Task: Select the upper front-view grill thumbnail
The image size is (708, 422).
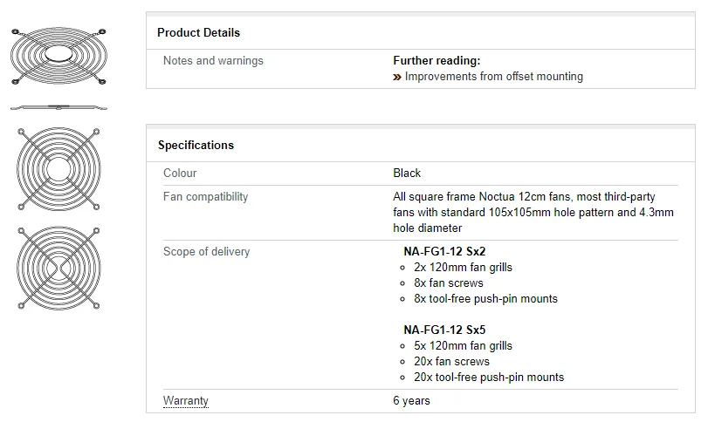Action: [x=58, y=169]
